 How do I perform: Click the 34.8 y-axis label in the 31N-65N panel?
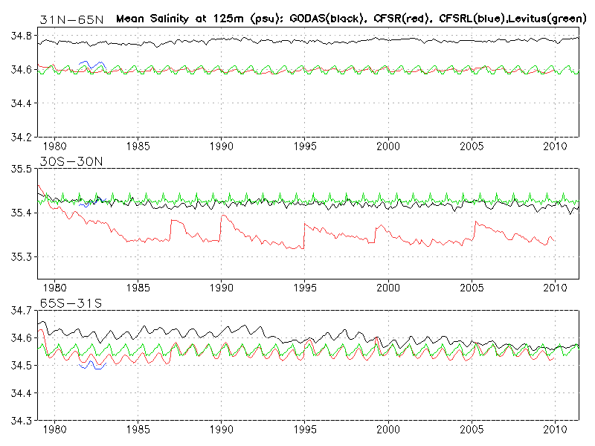tap(22, 36)
